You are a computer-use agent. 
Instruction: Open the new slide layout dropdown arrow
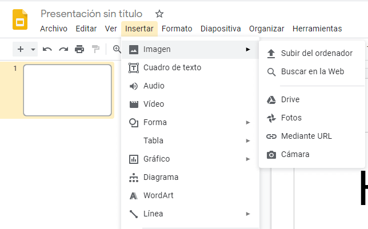33,49
